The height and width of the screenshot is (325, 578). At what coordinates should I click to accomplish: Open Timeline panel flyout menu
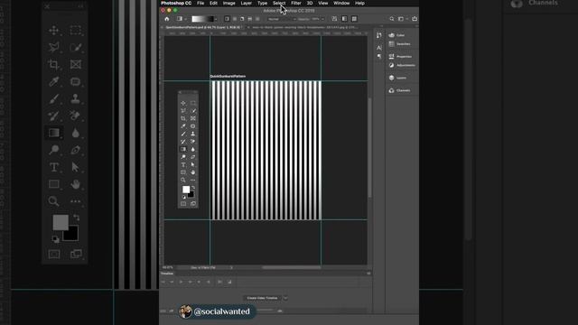click(368, 274)
